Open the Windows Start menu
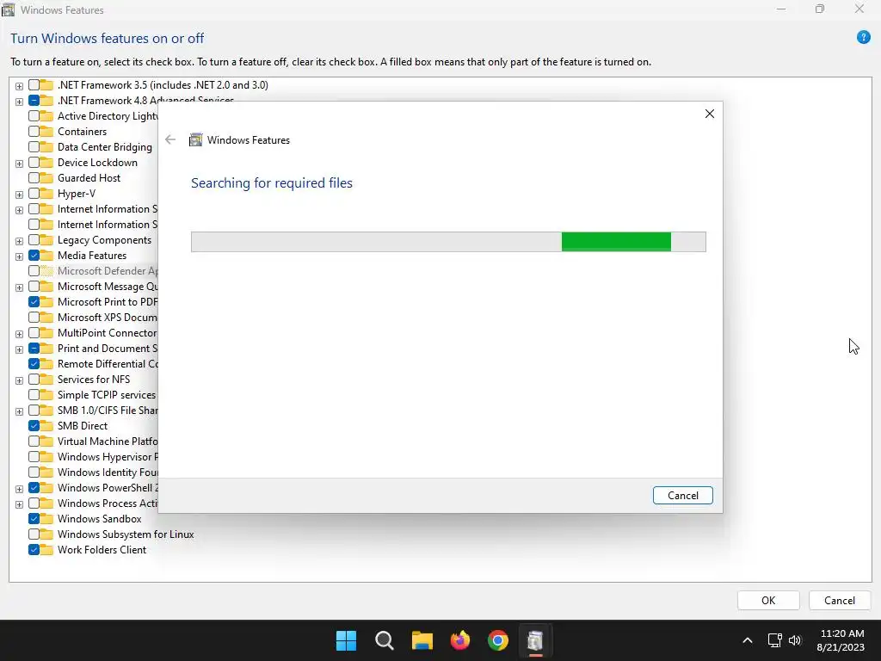This screenshot has height=661, width=881. click(x=346, y=640)
